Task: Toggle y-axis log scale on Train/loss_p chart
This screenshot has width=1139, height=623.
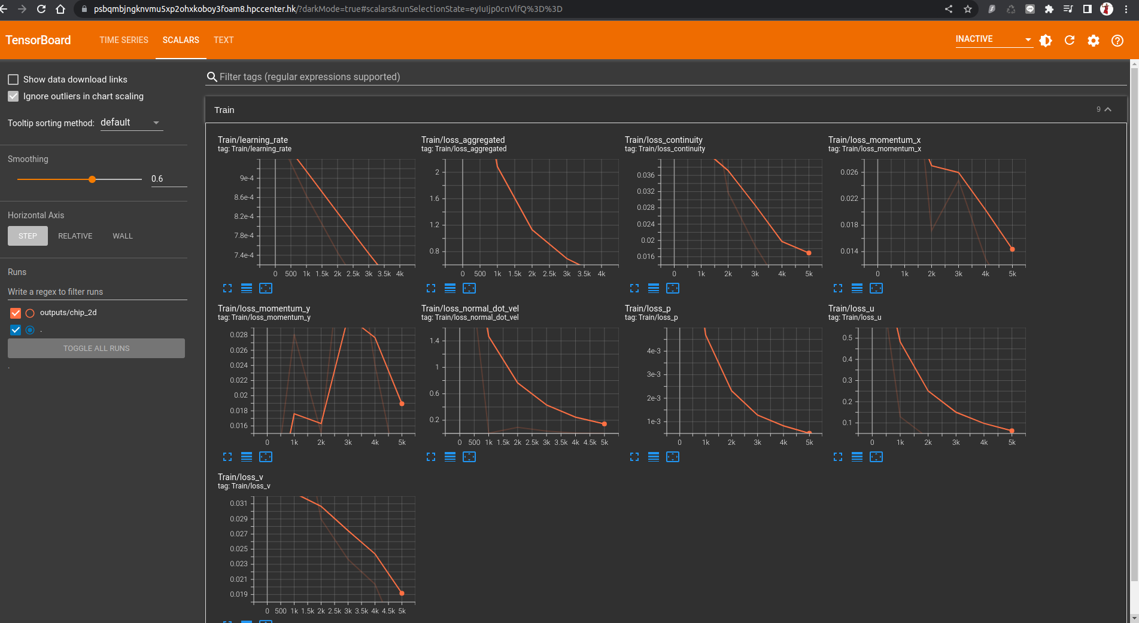Action: (654, 457)
